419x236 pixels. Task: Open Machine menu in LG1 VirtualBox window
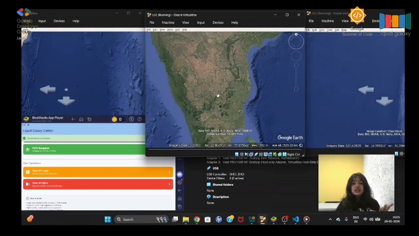168,23
